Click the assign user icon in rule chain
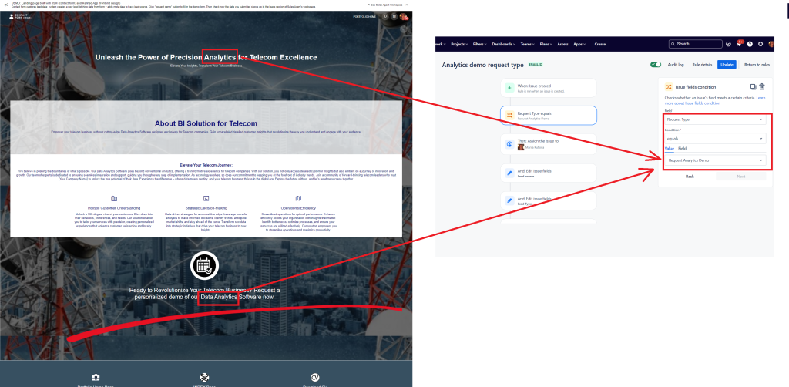This screenshot has height=387, width=789. tap(509, 144)
